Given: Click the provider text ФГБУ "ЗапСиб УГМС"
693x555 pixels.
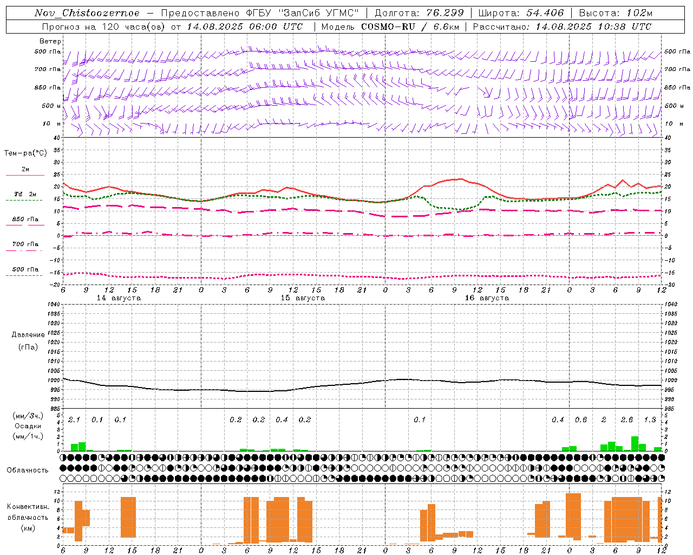Looking at the screenshot, I should 303,13.
